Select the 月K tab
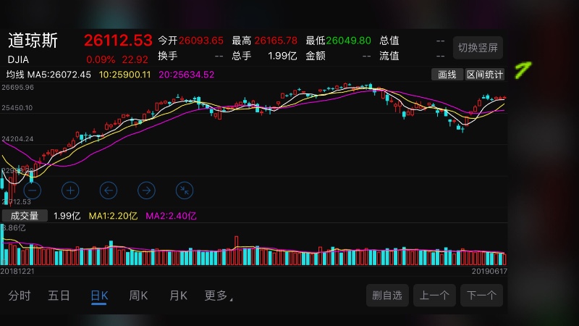 (178, 296)
